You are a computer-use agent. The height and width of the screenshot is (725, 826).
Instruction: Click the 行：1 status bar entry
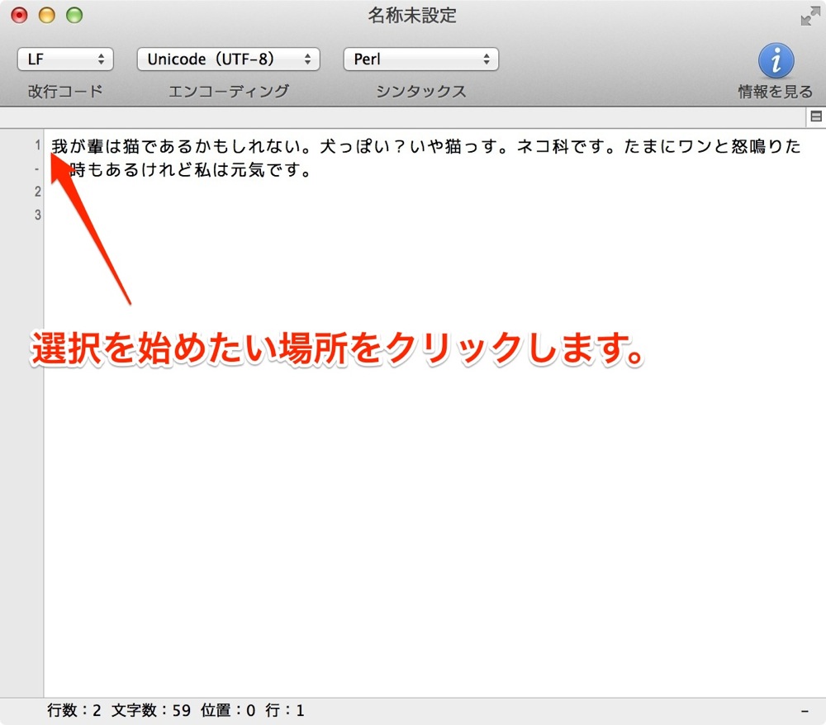[285, 710]
